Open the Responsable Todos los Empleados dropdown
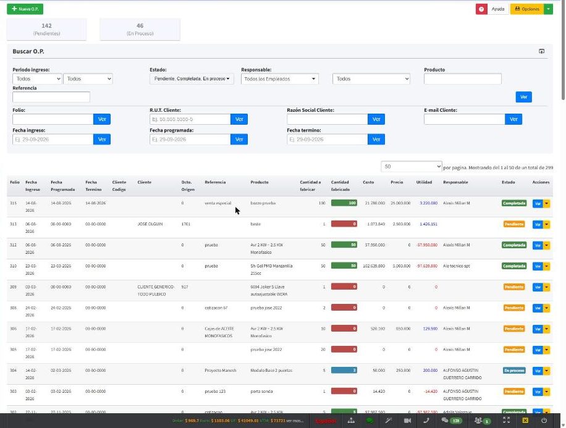Screen dimensions: 566x428 [x=280, y=78]
